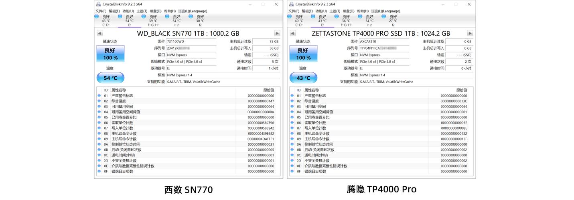Select I: J: disk orb in ZETTASTONE window
This screenshot has width=574, height=200.
click(x=360, y=16)
